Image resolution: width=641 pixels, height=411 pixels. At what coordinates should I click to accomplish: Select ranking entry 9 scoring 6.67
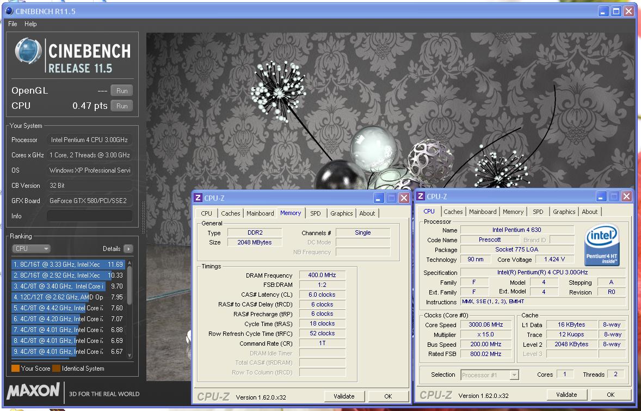68,351
